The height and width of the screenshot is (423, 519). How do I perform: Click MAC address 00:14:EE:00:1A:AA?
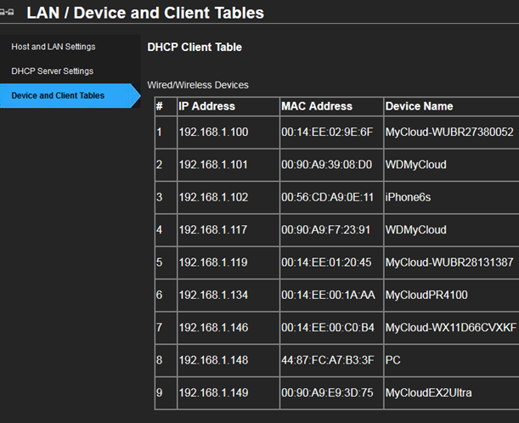(x=329, y=295)
